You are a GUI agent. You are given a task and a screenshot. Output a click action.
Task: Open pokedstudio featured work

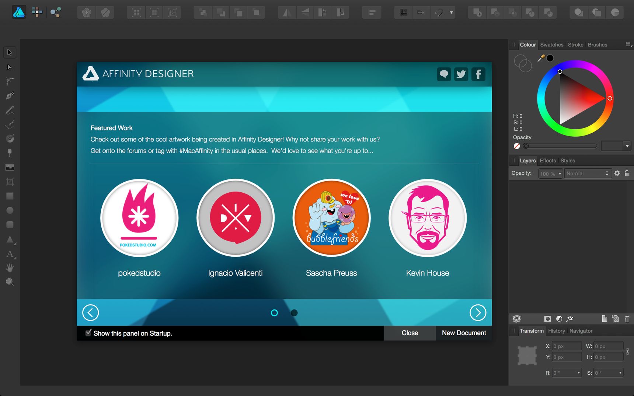tap(139, 218)
